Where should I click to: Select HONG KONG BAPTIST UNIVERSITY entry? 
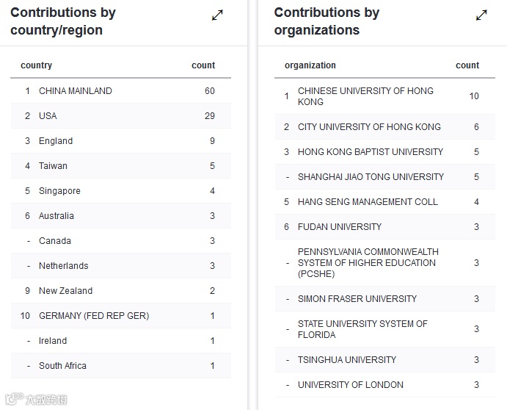tap(371, 152)
